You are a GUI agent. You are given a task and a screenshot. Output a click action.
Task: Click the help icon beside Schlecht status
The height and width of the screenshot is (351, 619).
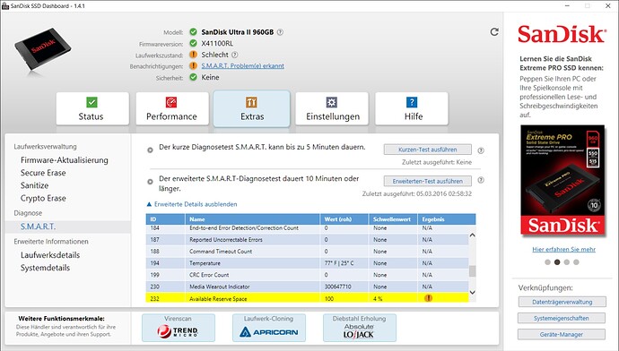234,55
